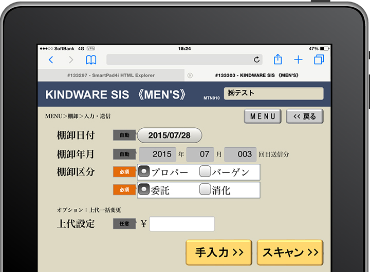Viewport: 370px width, 272px height.
Task: Select the プロパー radio option
Action: pyautogui.click(x=144, y=171)
